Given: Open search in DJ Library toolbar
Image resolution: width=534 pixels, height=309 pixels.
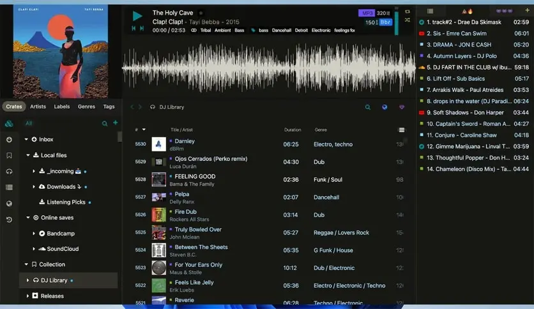Looking at the screenshot, I should coord(367,107).
